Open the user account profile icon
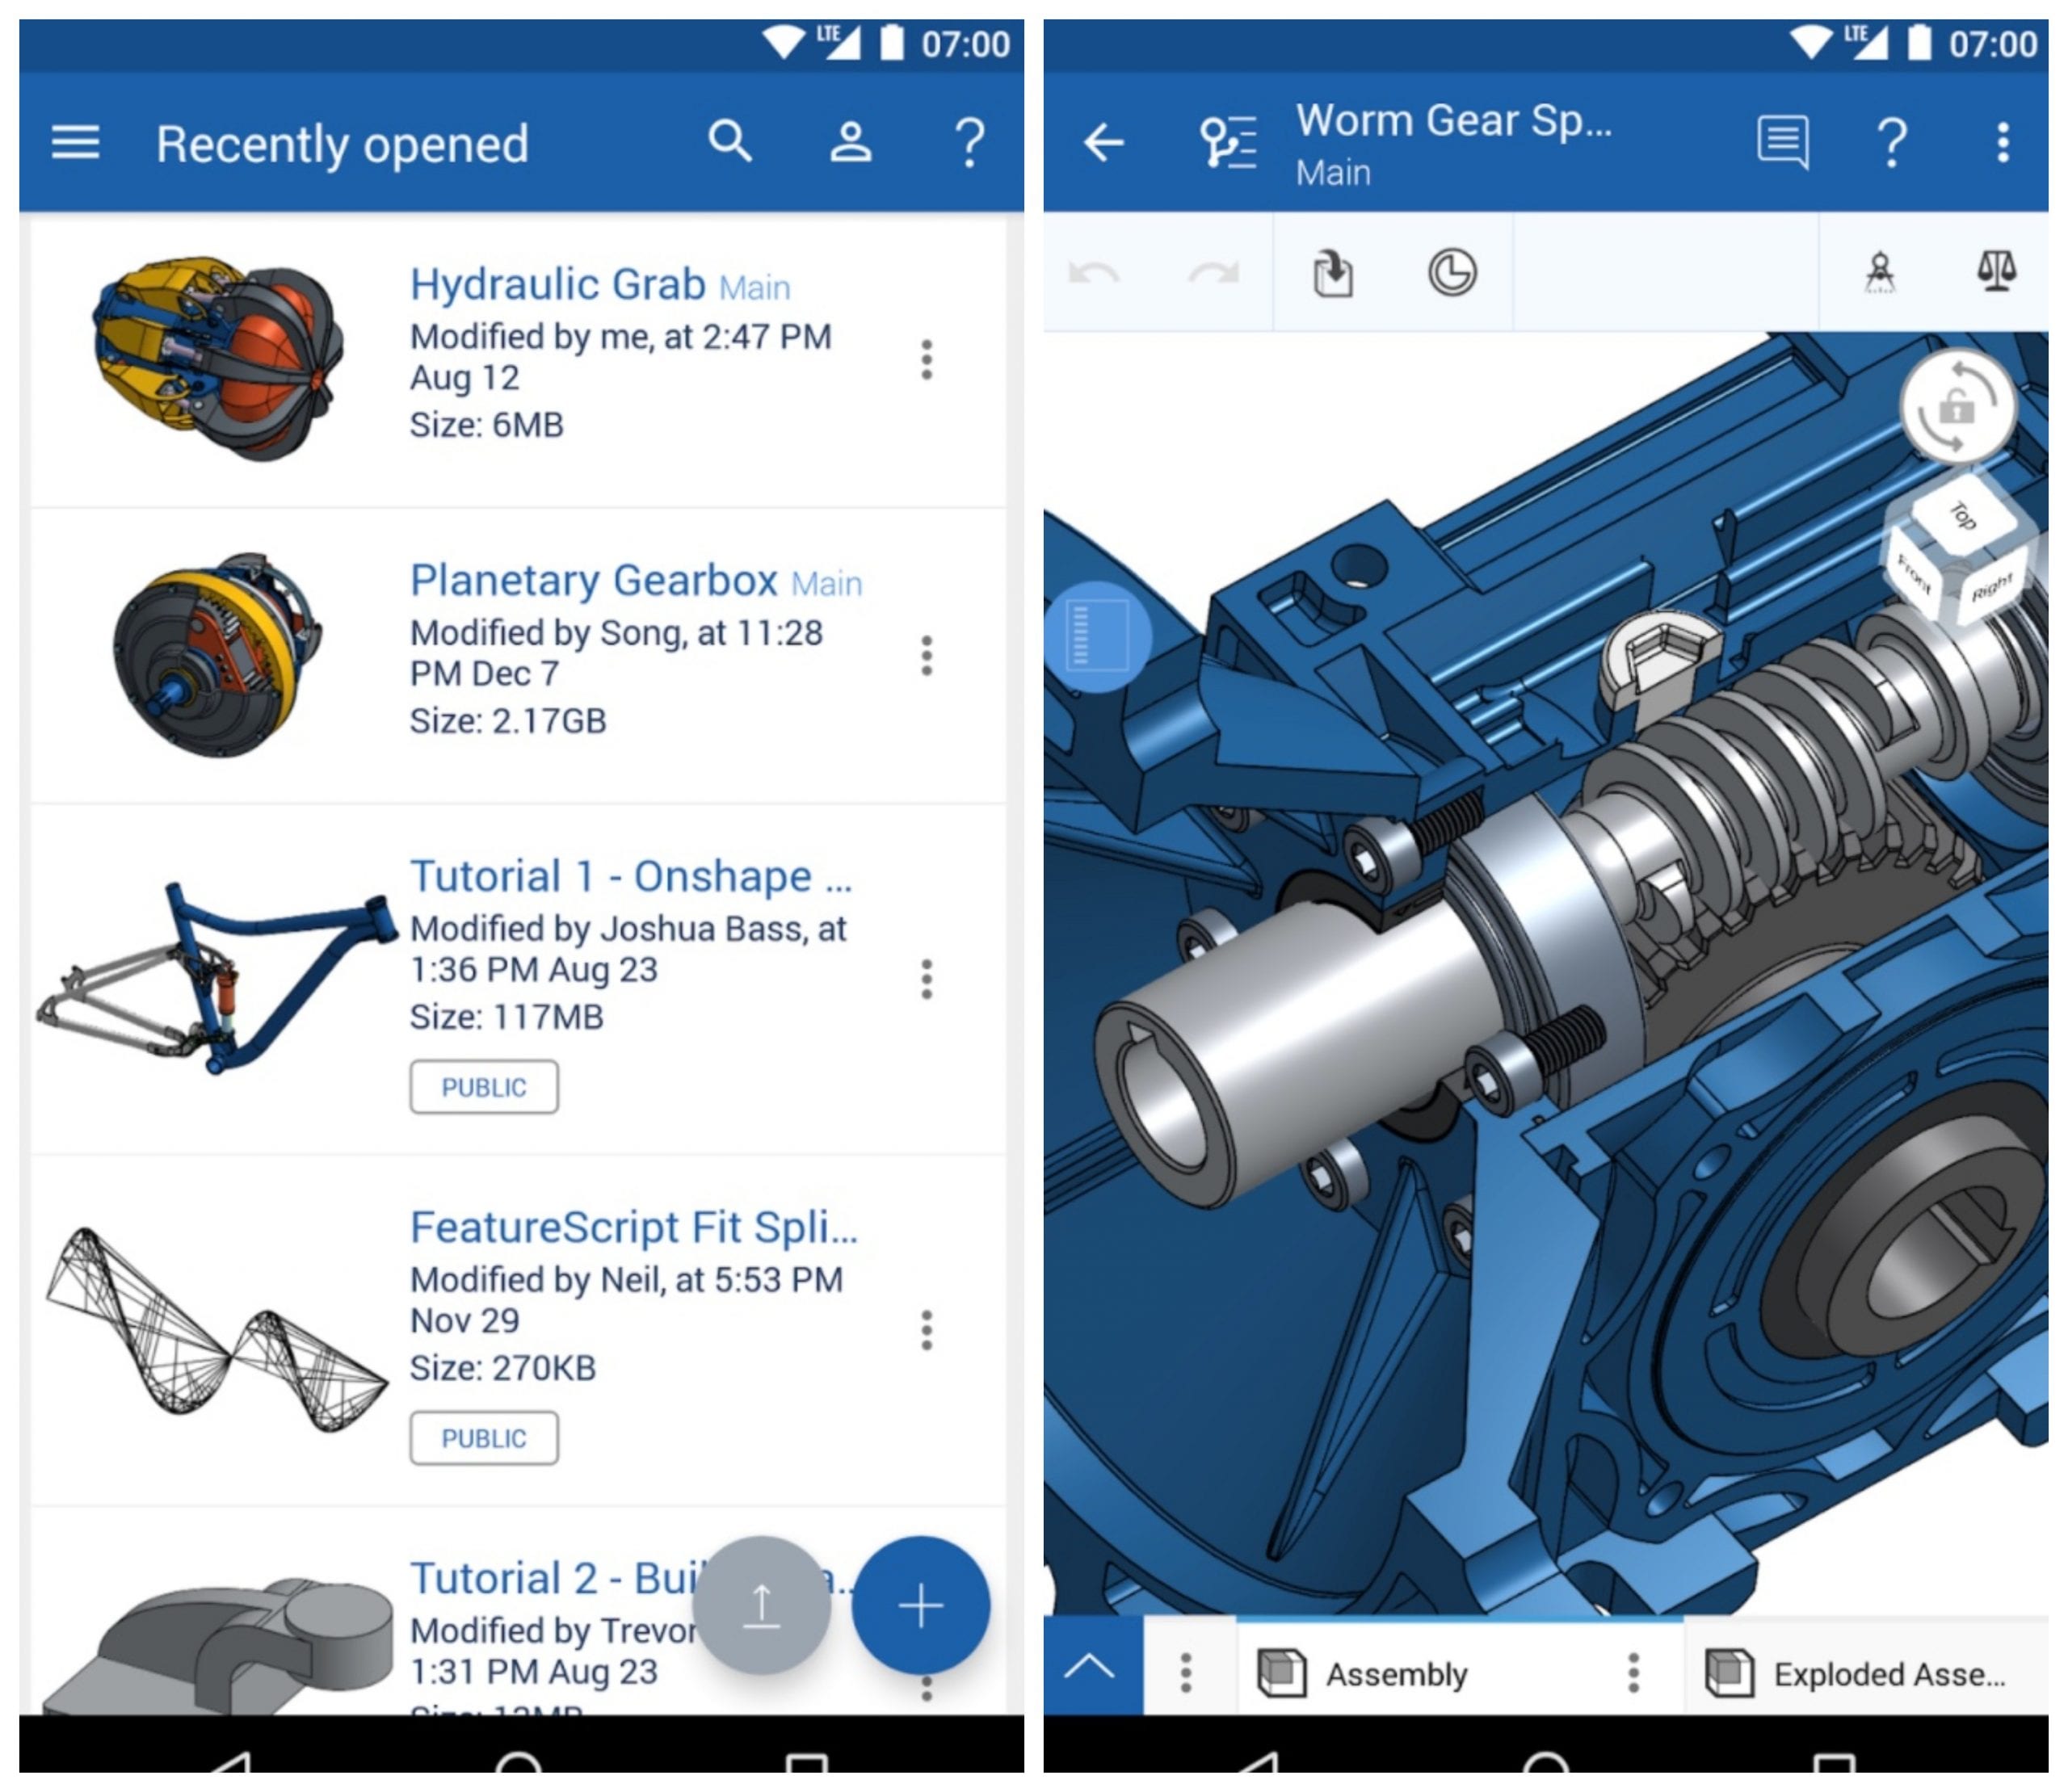 [x=851, y=142]
